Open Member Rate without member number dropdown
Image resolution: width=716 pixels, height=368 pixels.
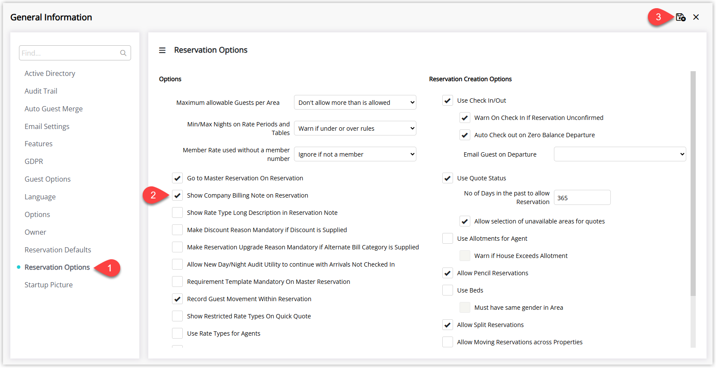click(355, 154)
